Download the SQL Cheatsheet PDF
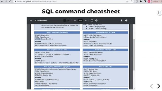The height and width of the screenshot is (91, 162). click(121, 20)
